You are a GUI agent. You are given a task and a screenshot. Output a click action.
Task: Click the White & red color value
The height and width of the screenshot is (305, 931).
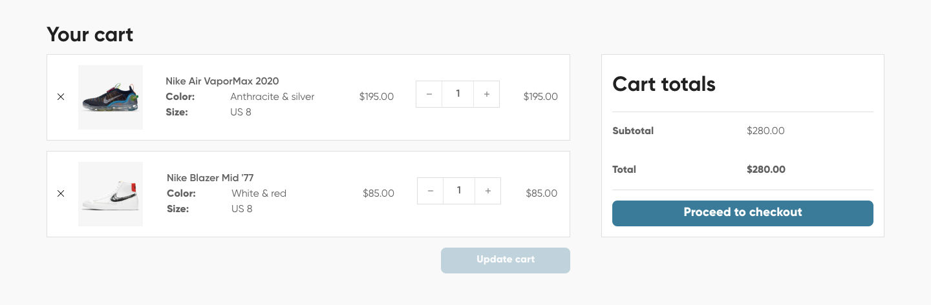click(259, 193)
